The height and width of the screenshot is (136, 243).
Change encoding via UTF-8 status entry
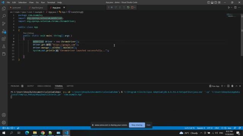[x=210, y=128]
